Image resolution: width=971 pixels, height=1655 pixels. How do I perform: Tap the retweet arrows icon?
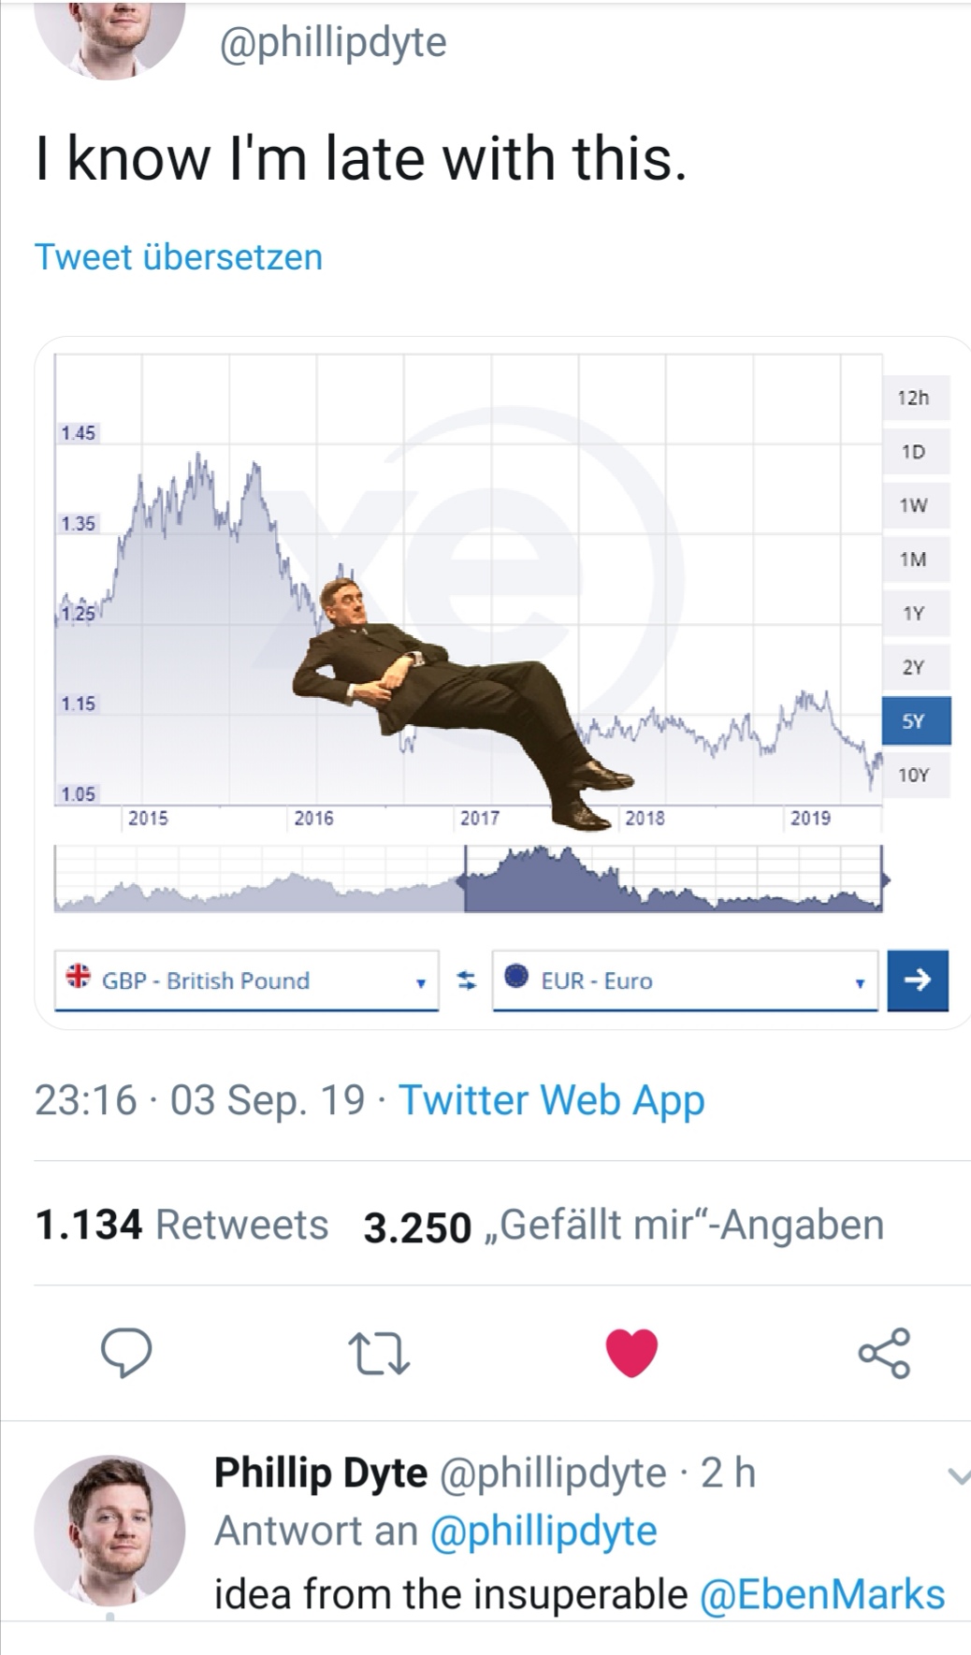pyautogui.click(x=379, y=1354)
